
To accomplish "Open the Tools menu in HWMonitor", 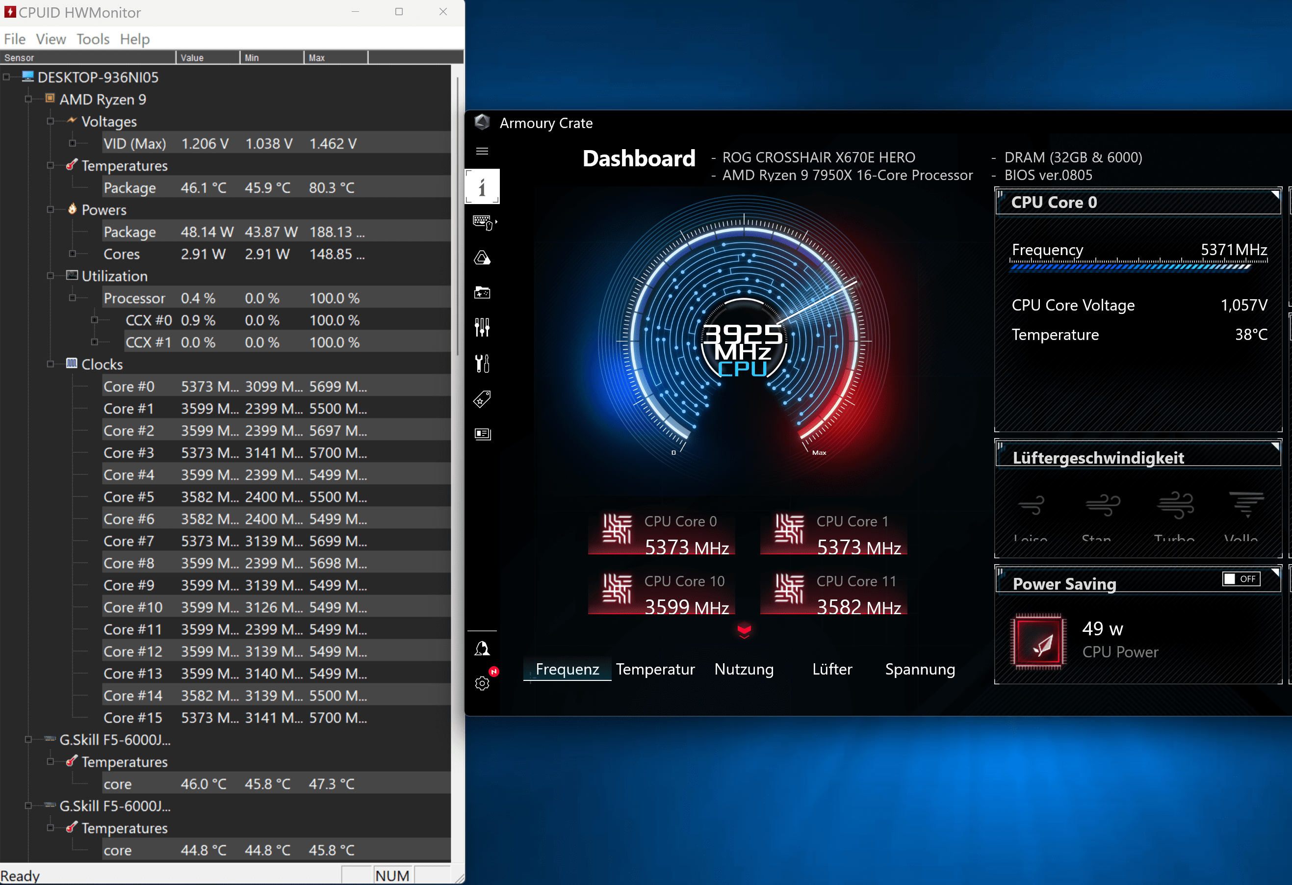I will click(x=93, y=39).
